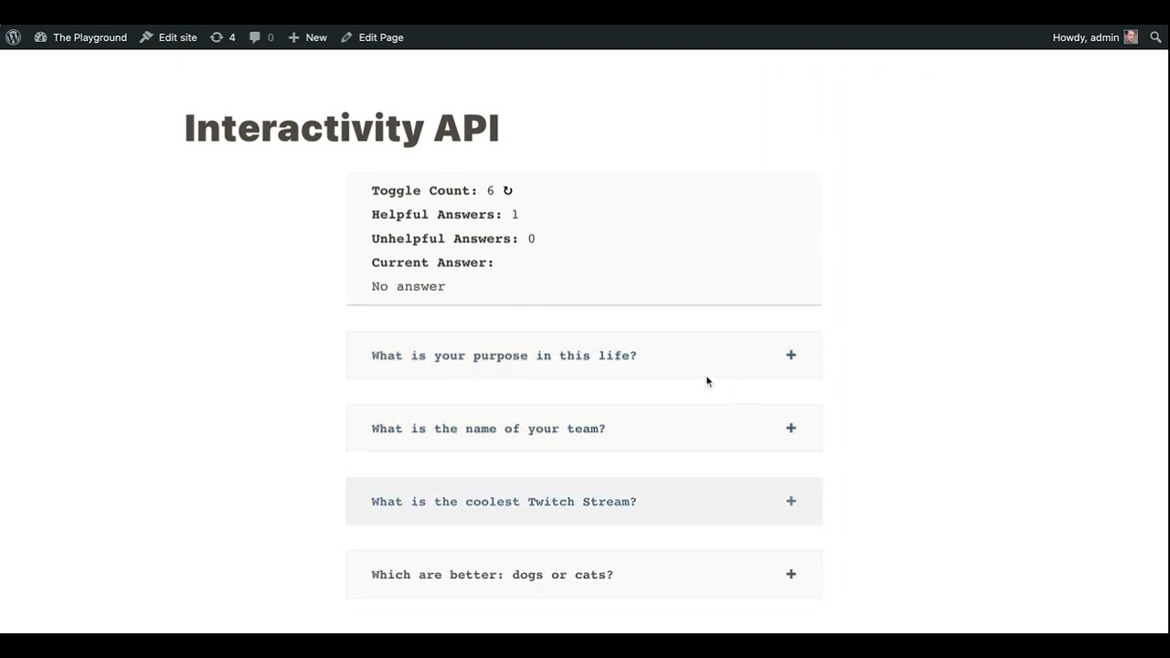Click the admin avatar thumbnail
Screen dimensions: 1170x658
pos(1131,37)
